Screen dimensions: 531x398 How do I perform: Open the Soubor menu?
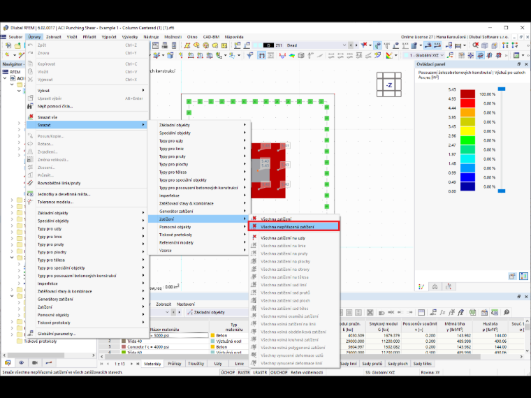pyautogui.click(x=15, y=36)
